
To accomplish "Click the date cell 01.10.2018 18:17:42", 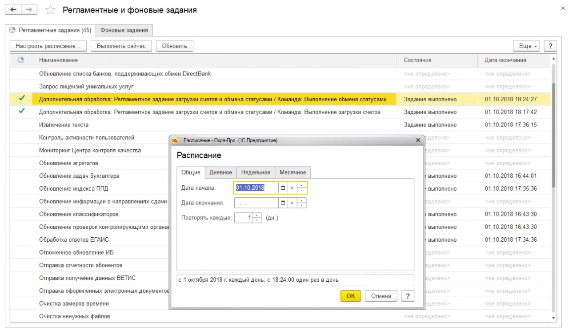I will click(514, 112).
